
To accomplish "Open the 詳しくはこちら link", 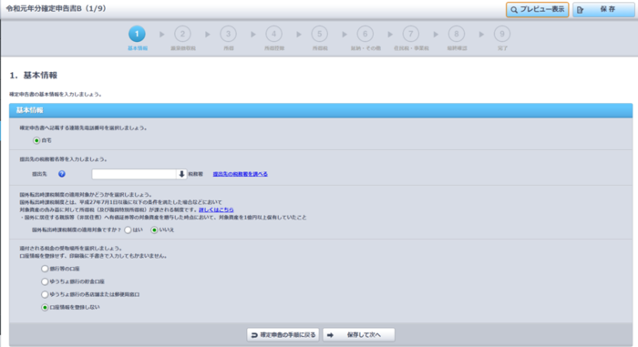I will (216, 209).
